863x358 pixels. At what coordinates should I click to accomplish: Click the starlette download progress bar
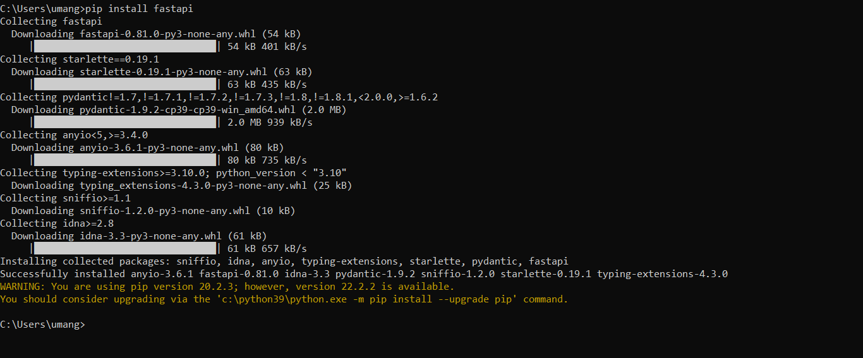[124, 85]
